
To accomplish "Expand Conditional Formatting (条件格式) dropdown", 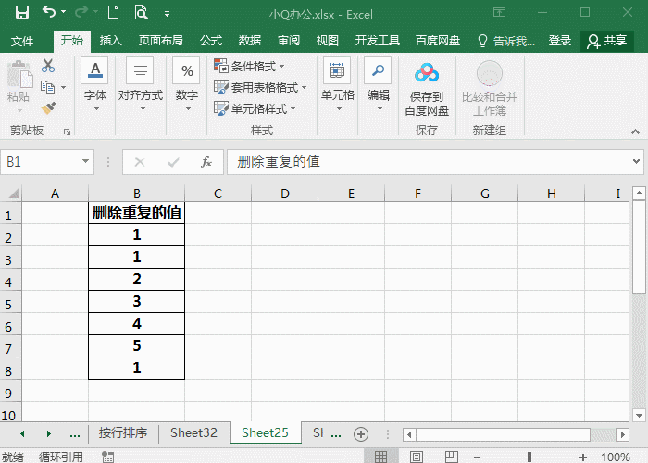I will tap(250, 66).
